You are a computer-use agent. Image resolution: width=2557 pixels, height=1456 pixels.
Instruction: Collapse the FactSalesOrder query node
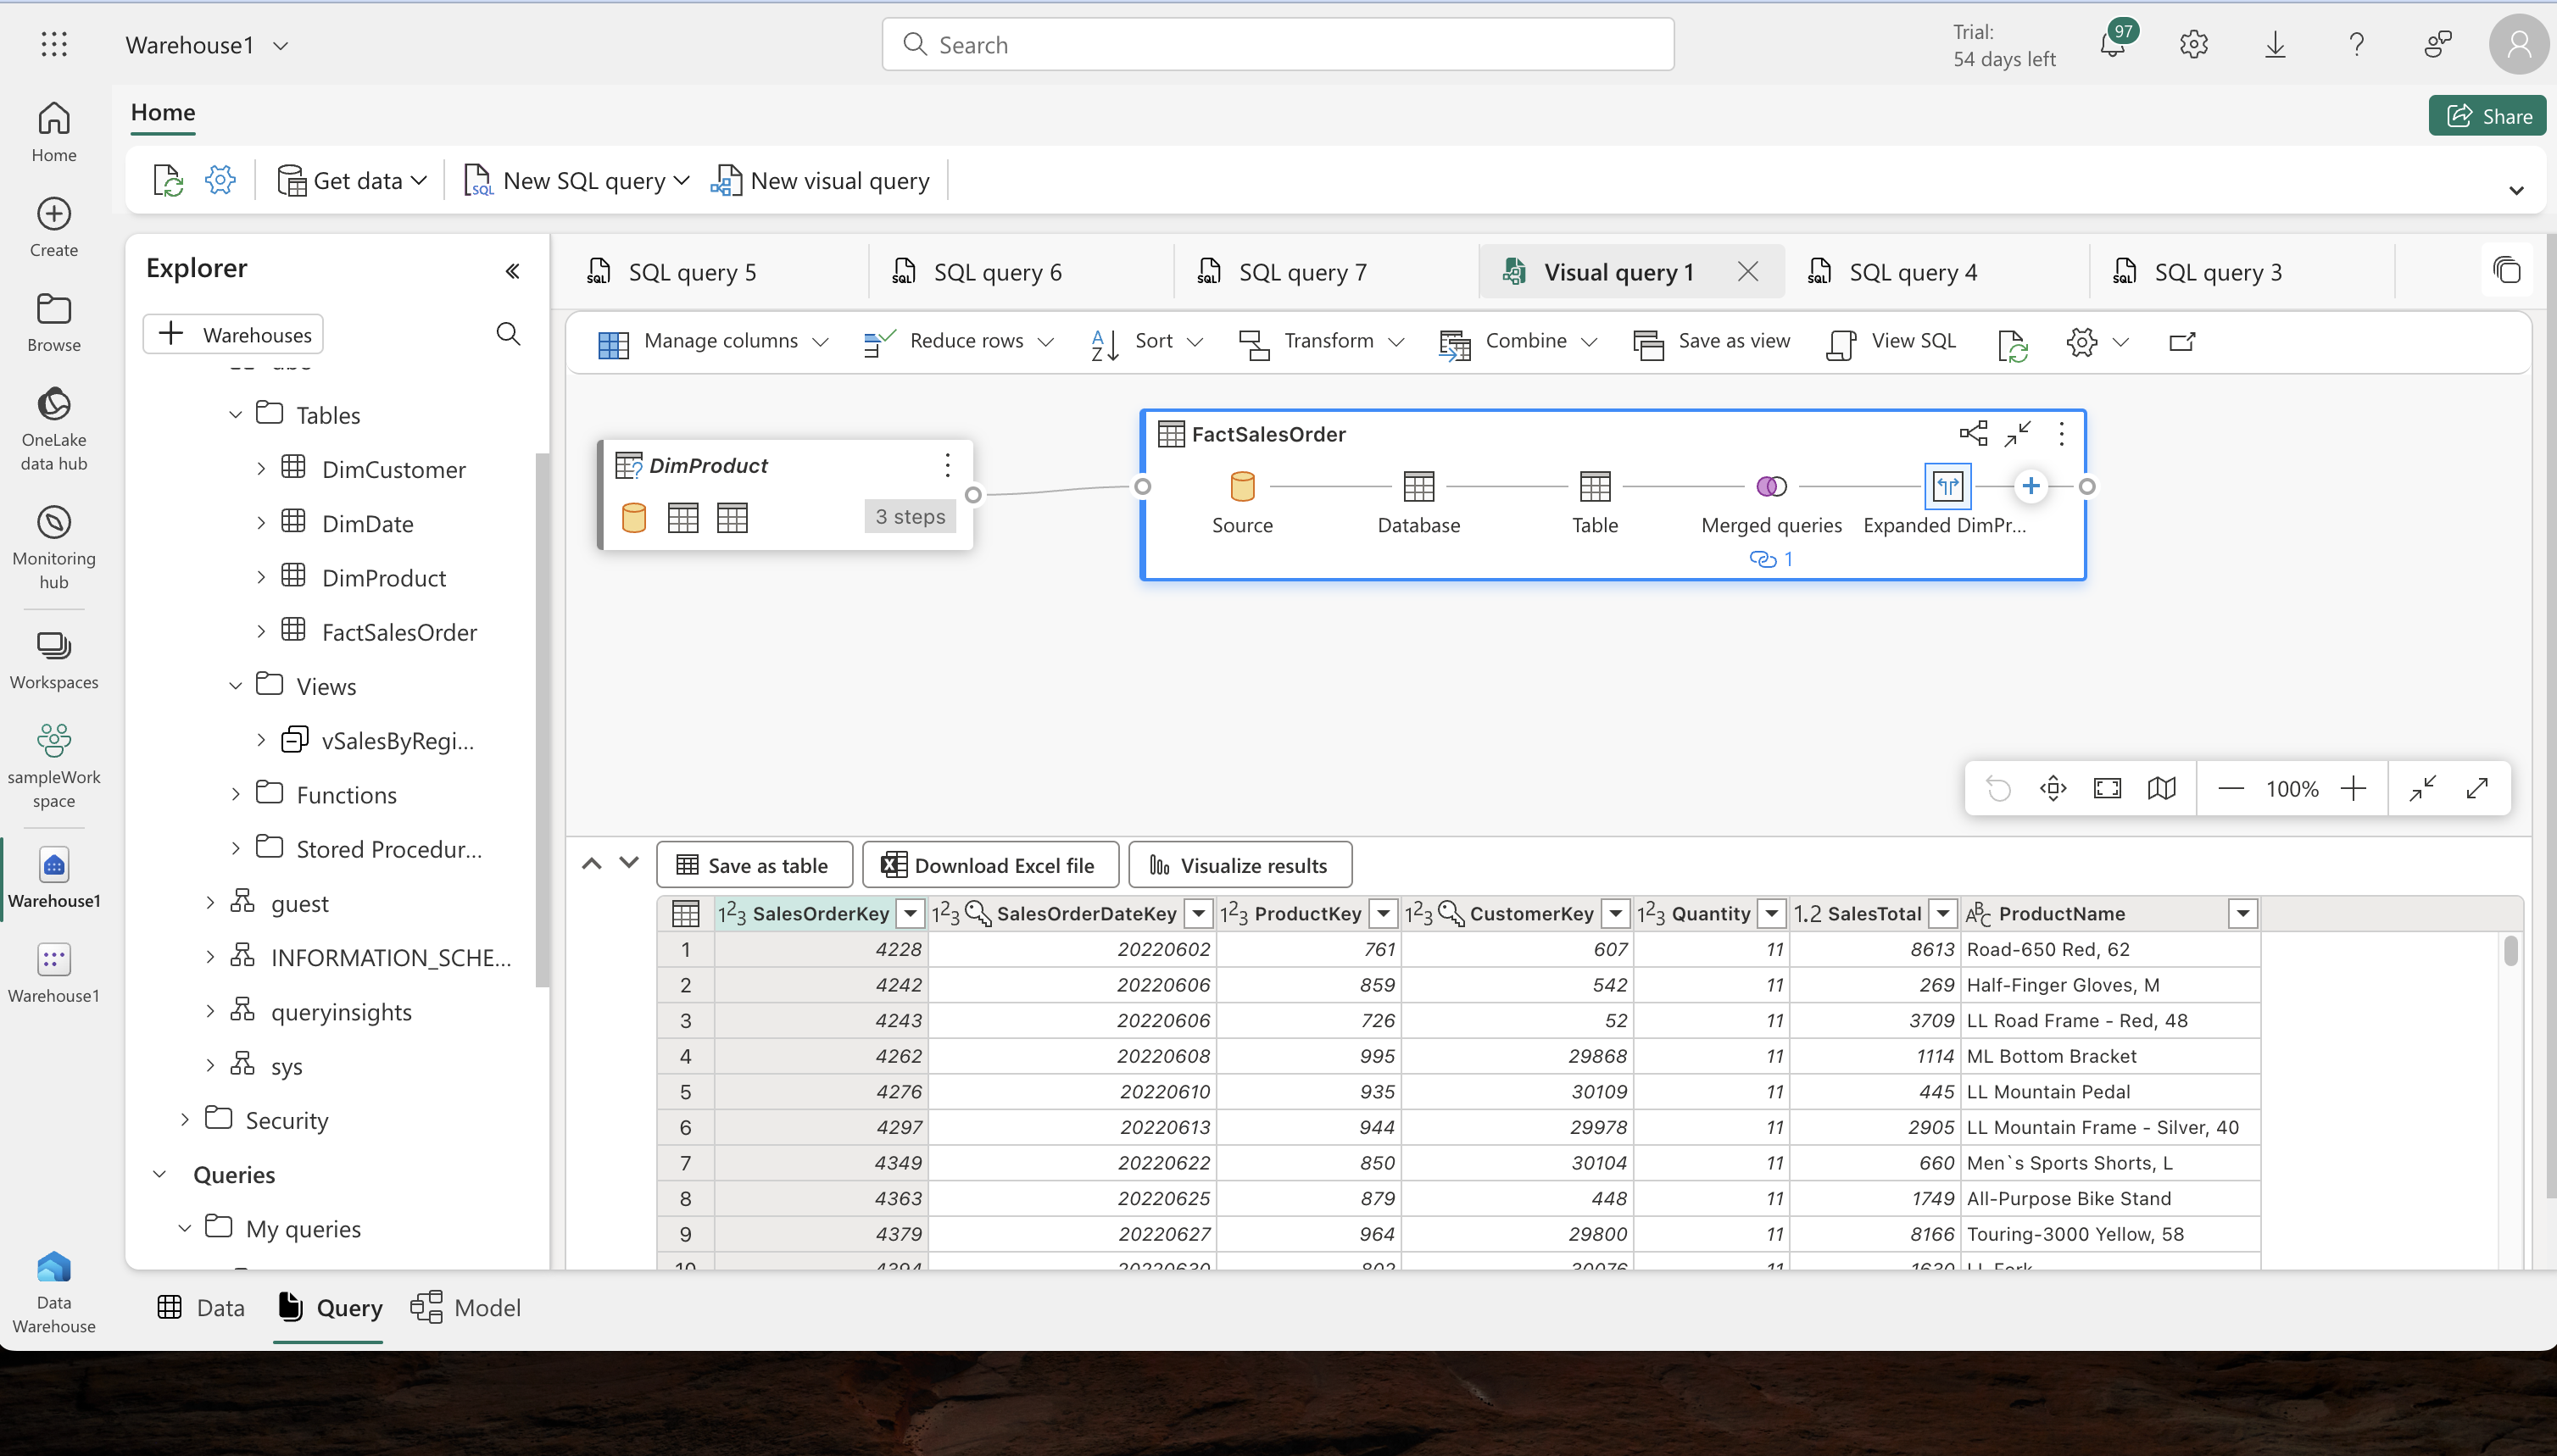pyautogui.click(x=2018, y=433)
